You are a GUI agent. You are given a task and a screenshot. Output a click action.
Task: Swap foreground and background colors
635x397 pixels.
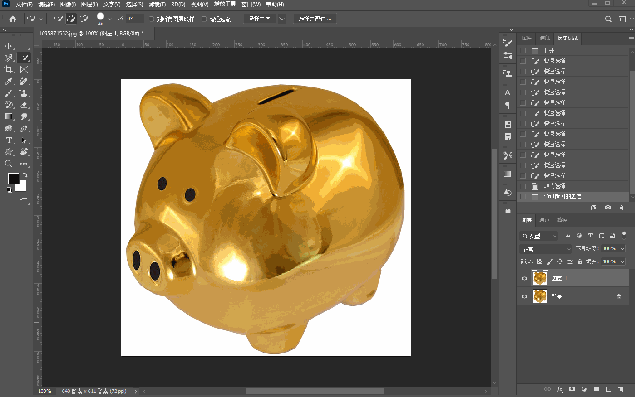25,175
